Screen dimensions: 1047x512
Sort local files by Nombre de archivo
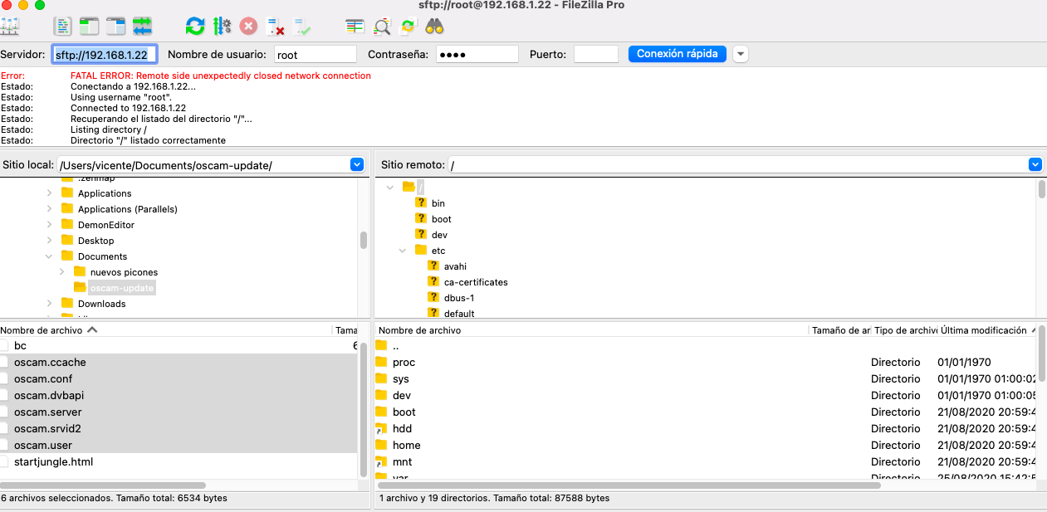[x=42, y=330]
